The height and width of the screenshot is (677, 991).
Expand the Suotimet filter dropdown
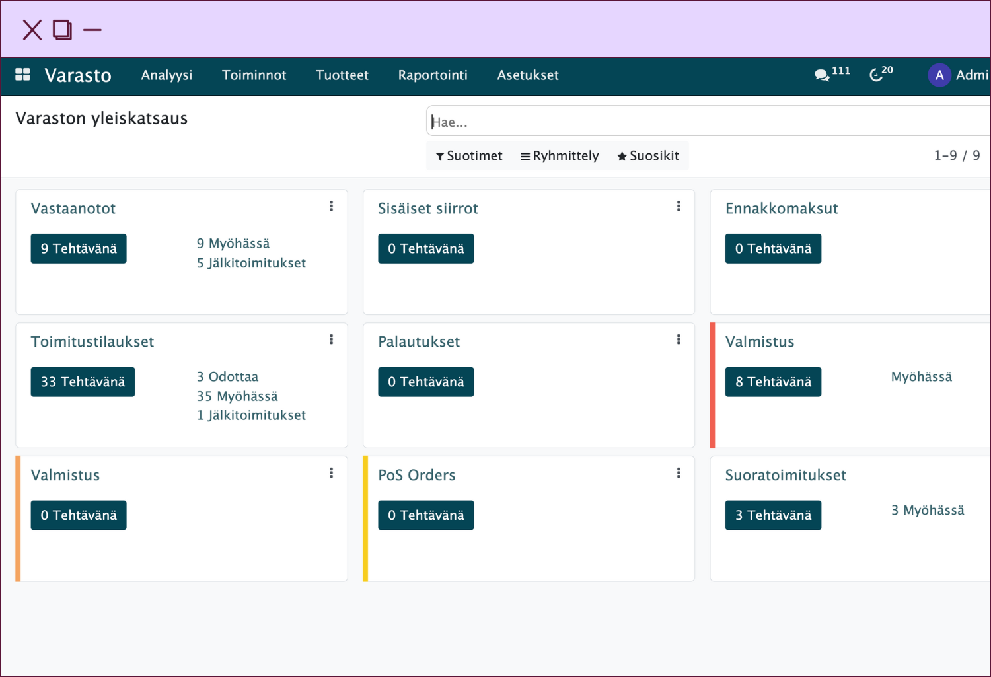point(469,156)
